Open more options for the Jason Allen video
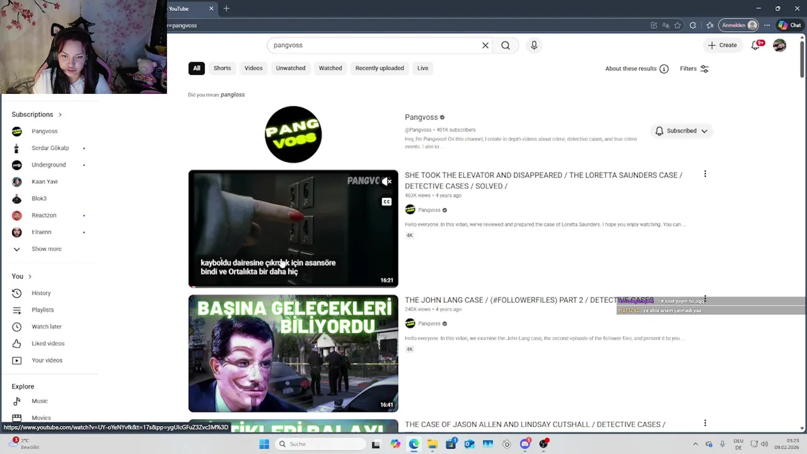Image resolution: width=807 pixels, height=454 pixels. 705,423
